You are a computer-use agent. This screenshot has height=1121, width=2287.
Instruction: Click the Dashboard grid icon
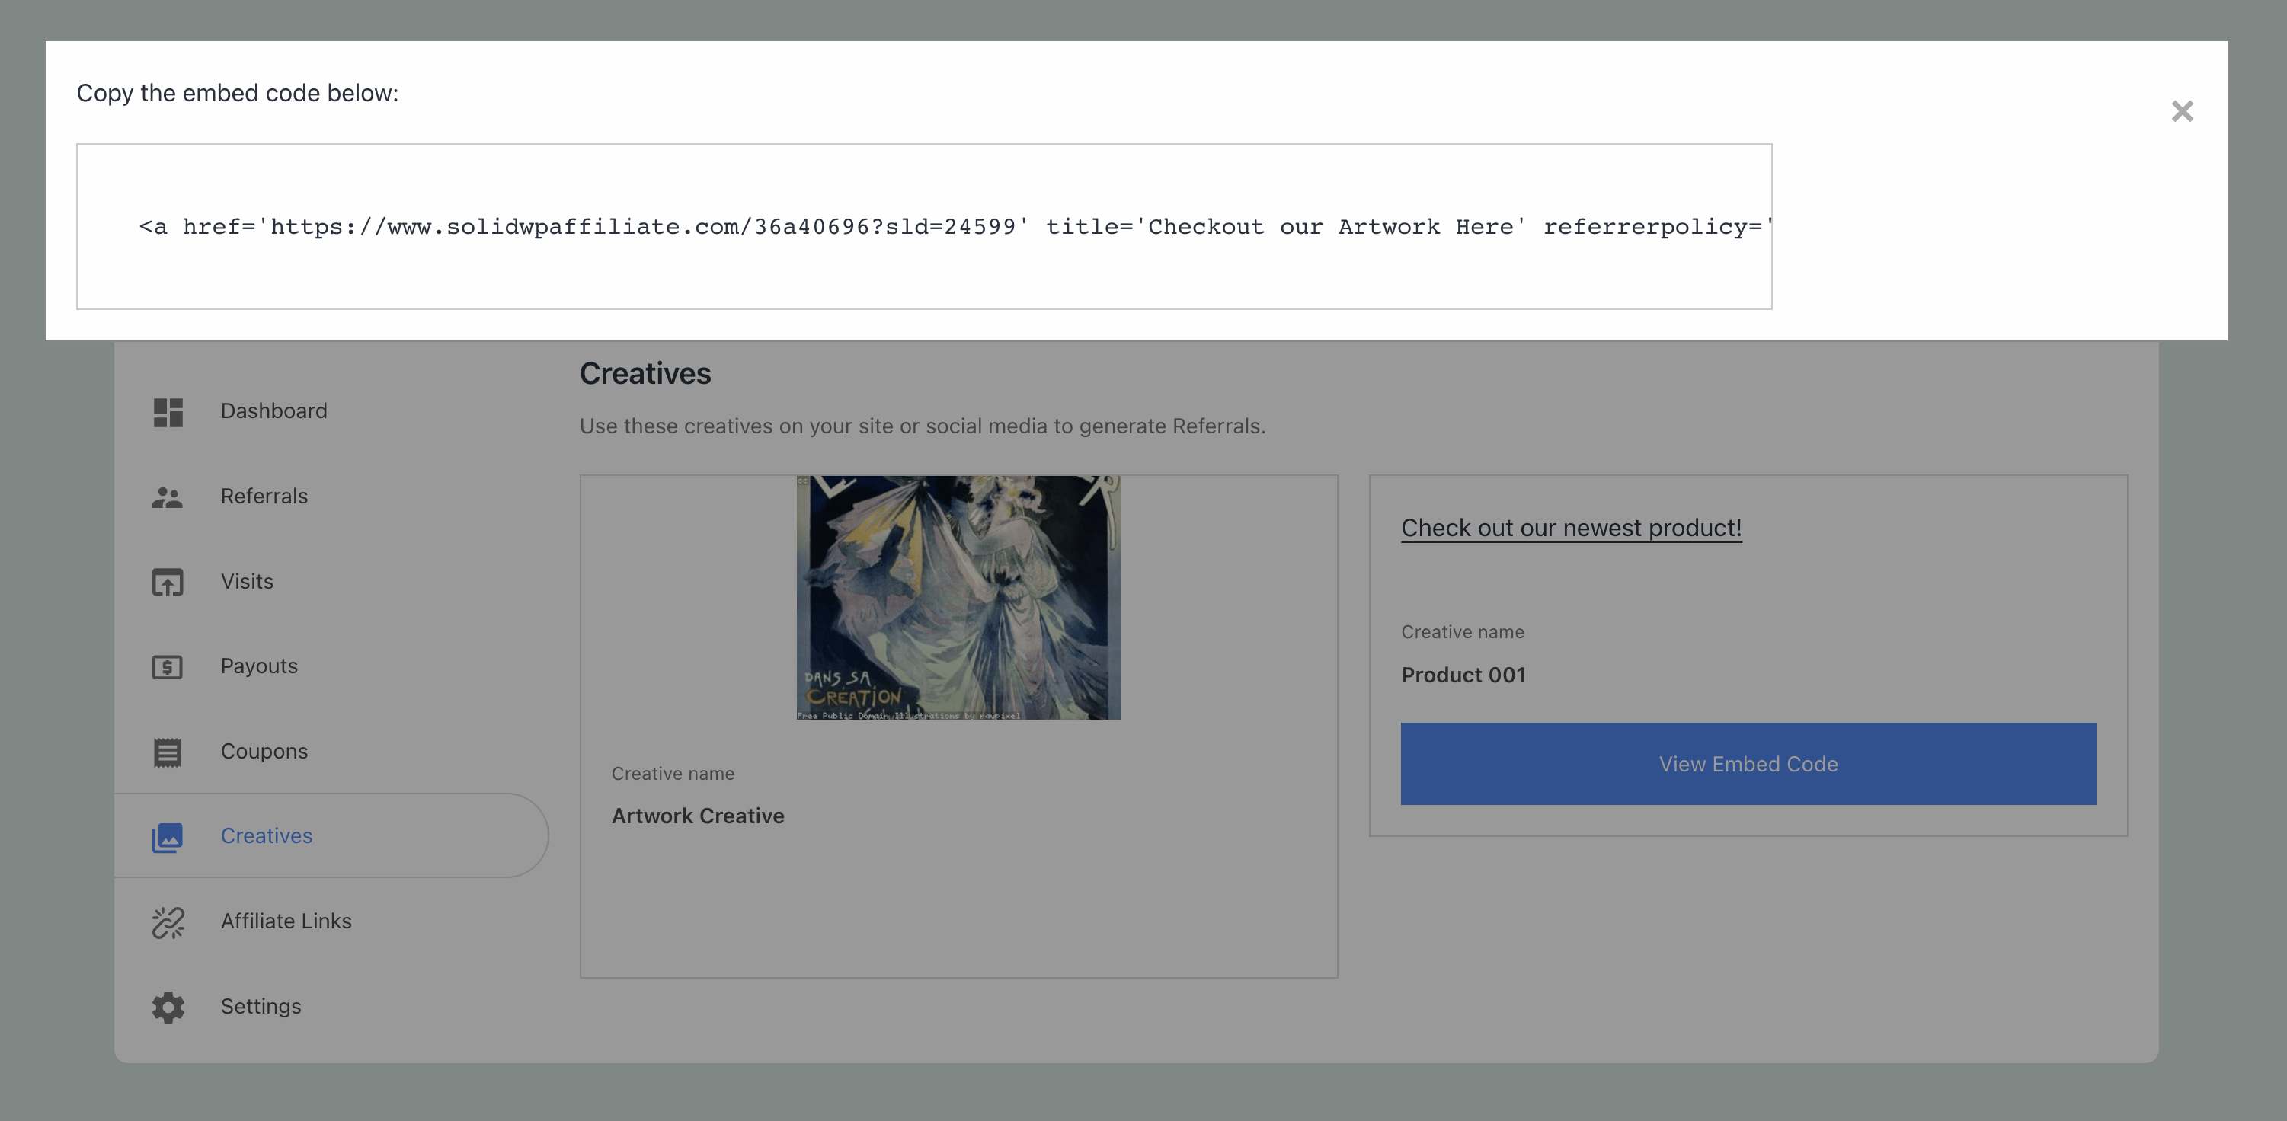168,412
